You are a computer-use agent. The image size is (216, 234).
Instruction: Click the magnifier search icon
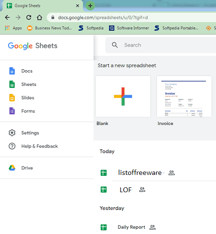click(x=115, y=45)
